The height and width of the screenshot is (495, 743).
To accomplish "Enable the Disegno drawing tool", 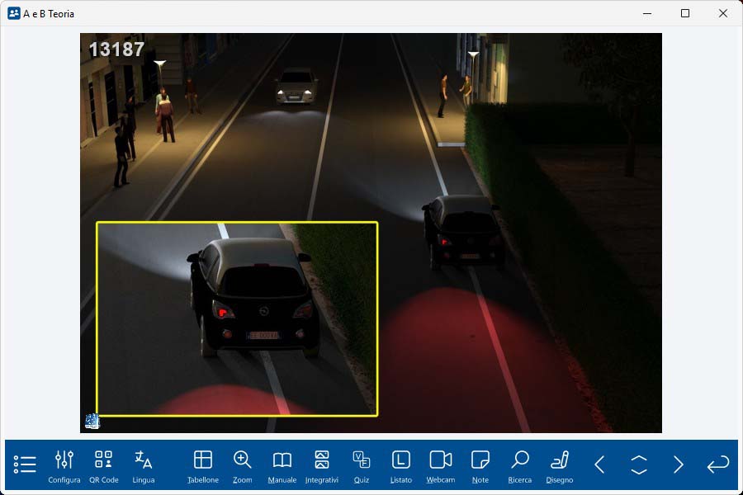I will point(560,465).
